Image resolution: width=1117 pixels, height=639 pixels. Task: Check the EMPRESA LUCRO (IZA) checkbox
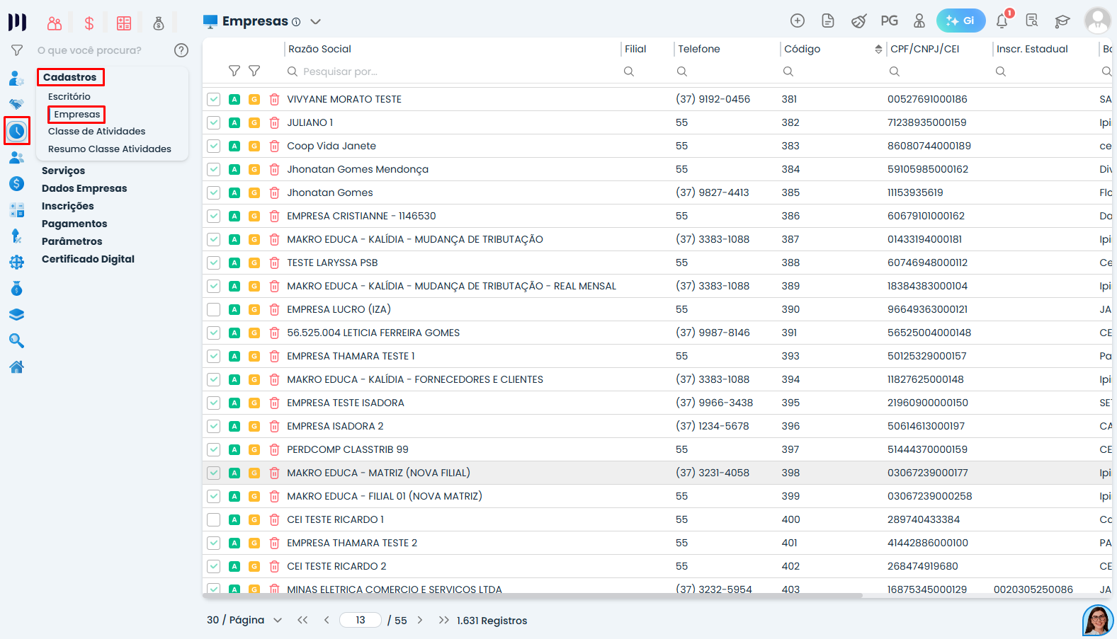[213, 310]
